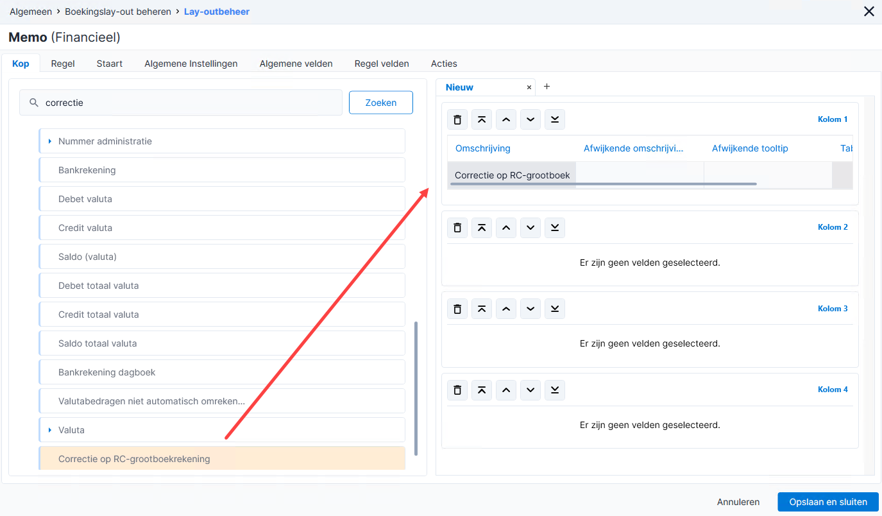Switch to the Regel tab

63,64
